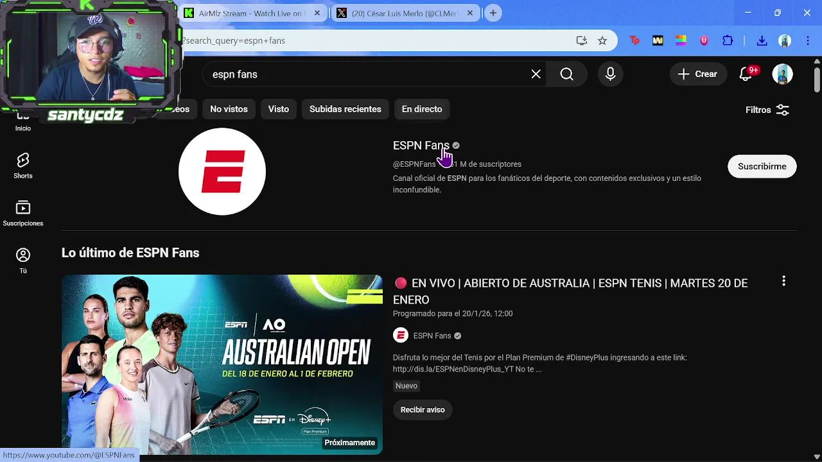Bookmark this page with star icon
This screenshot has height=462, width=822.
coord(602,40)
